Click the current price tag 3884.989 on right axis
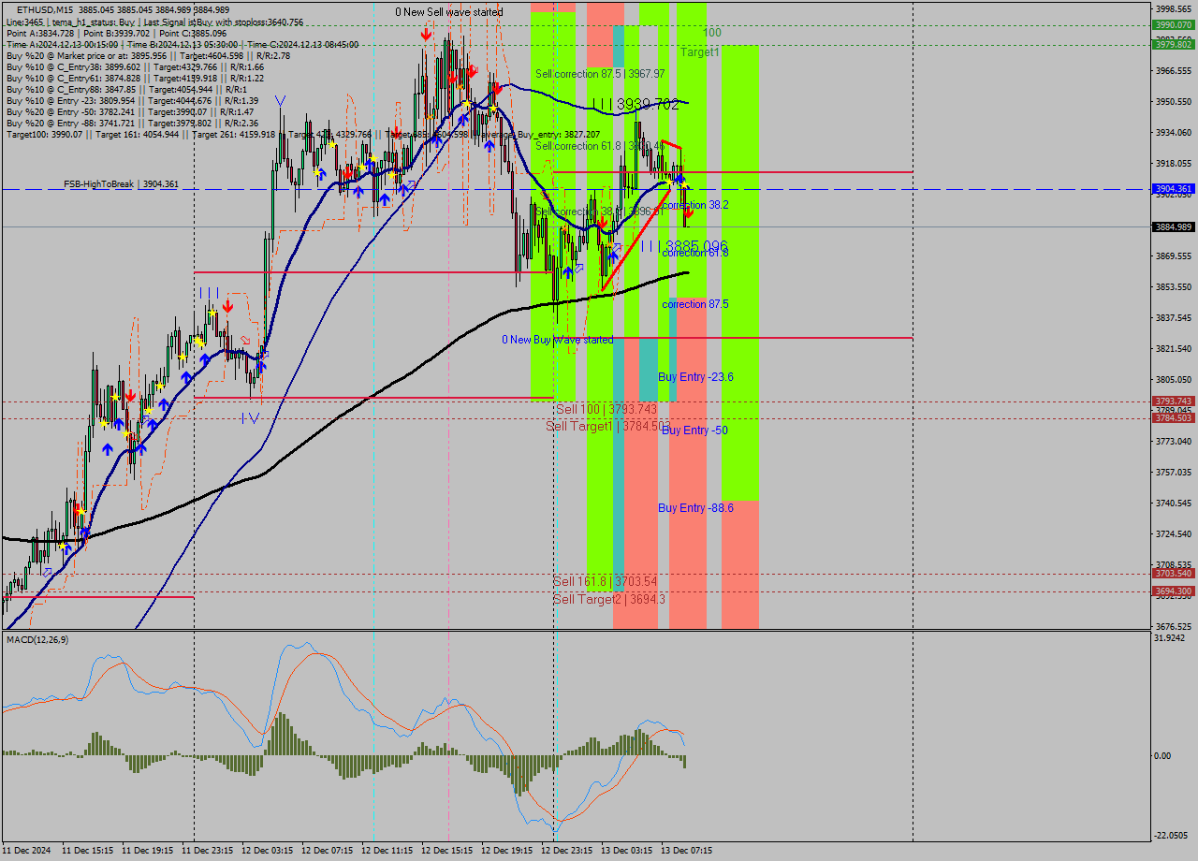 1168,226
